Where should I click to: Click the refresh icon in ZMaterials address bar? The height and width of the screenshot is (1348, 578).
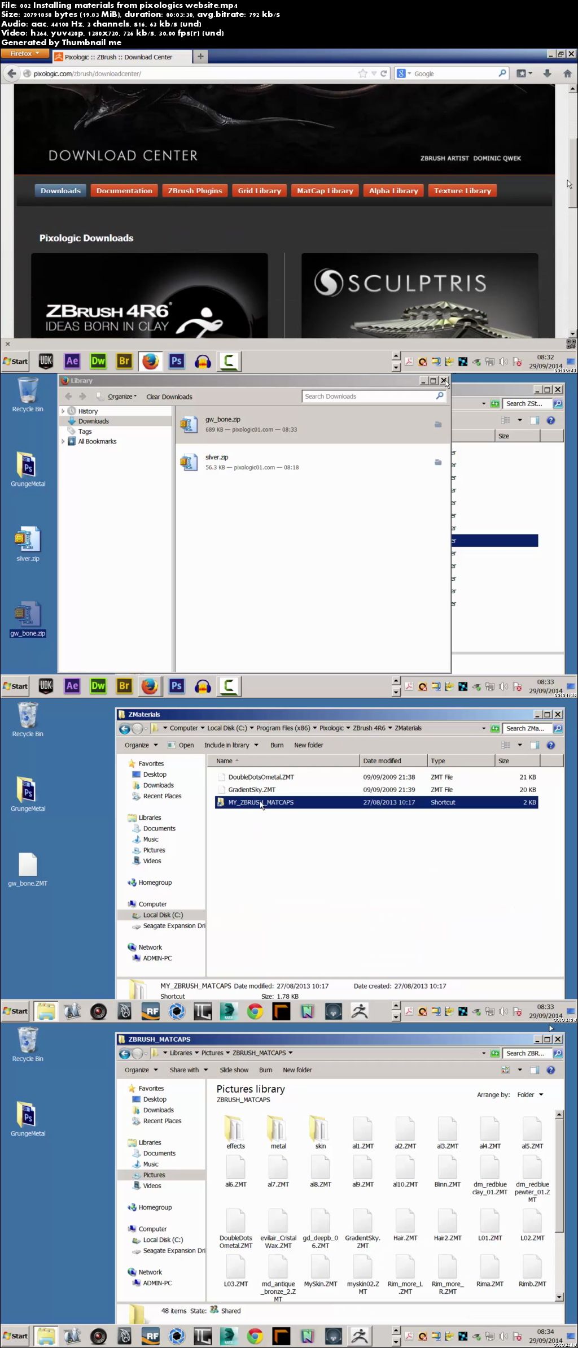tap(495, 728)
